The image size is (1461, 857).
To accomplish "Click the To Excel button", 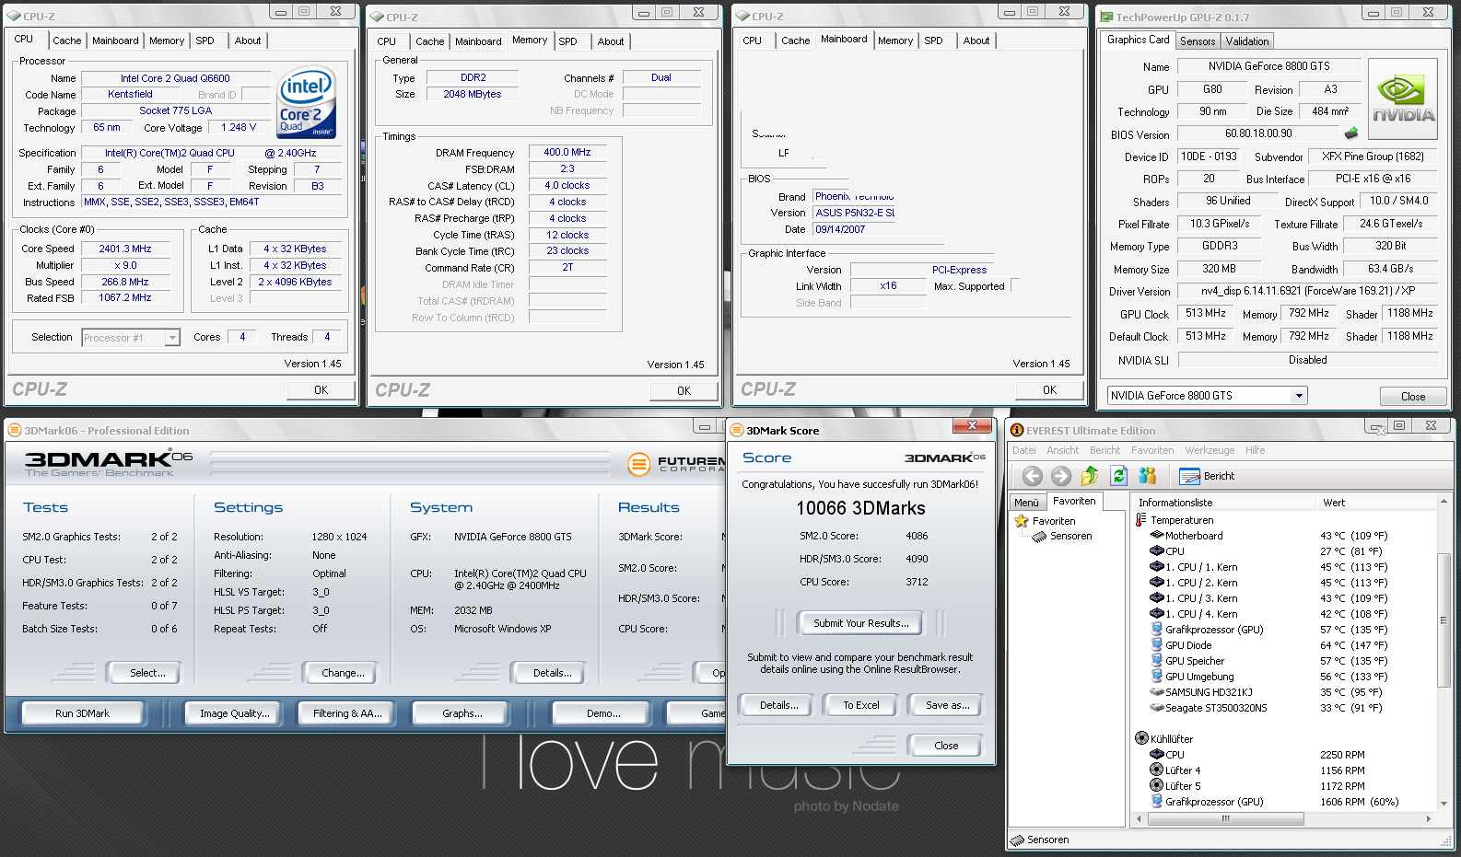I will click(x=861, y=705).
